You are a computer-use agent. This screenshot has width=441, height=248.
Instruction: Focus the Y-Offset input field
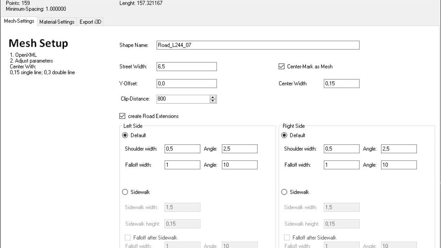[186, 83]
